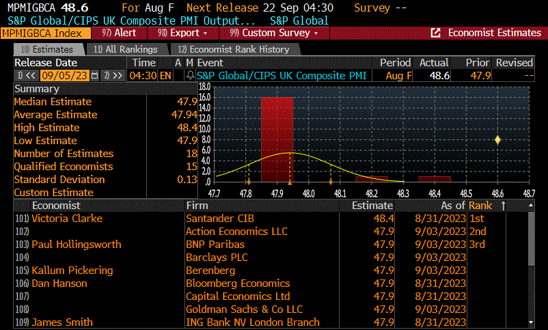Viewport: 548px width, 330px height.
Task: Go to next release with >> button
Action: 113,76
